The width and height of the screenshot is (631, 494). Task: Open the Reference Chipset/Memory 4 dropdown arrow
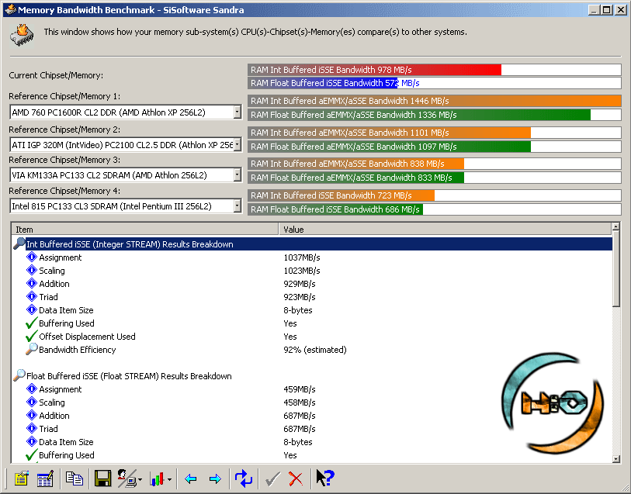[x=237, y=206]
